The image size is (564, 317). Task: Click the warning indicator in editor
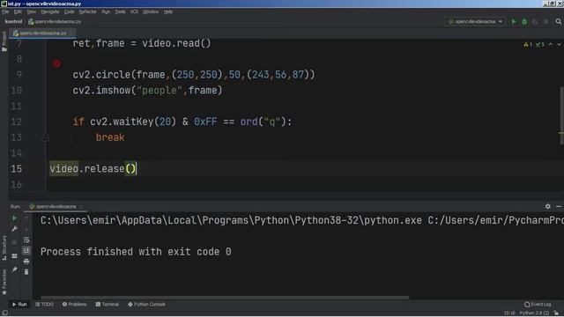tap(528, 44)
